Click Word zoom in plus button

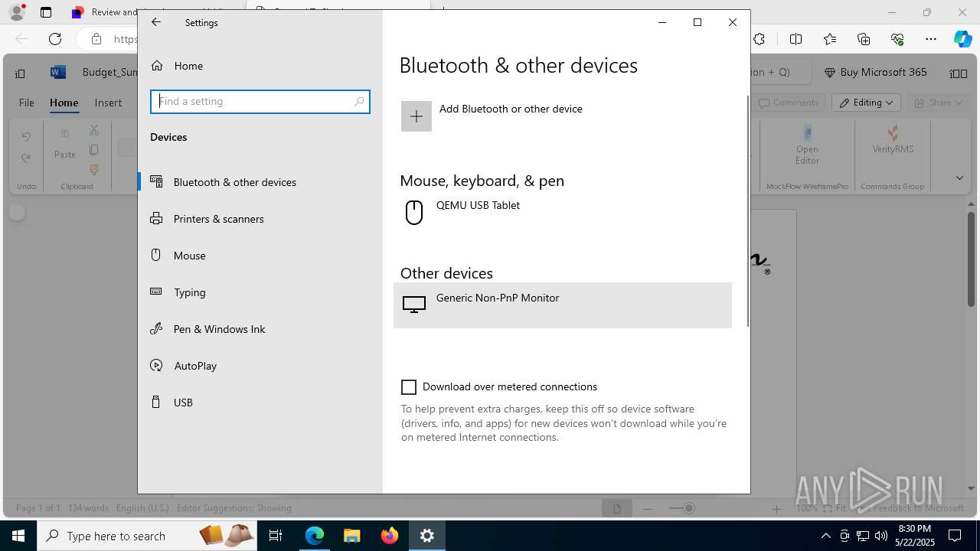coord(776,508)
